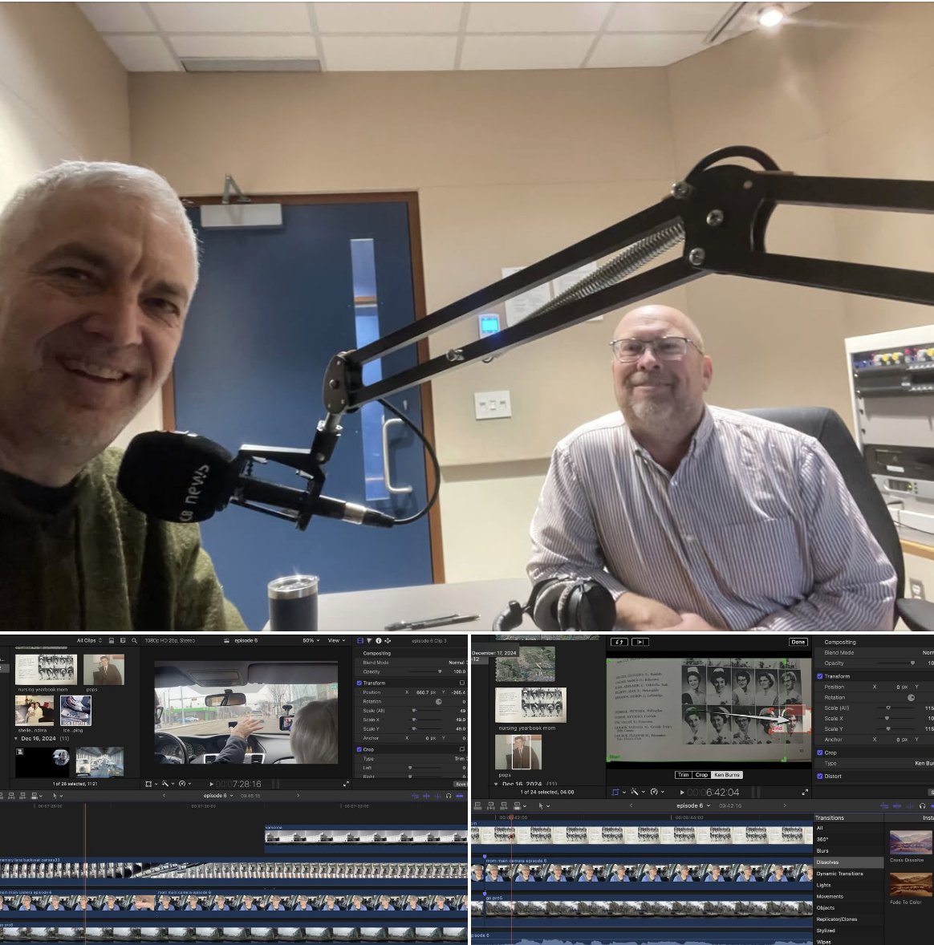Uncheck Crop in the left inspector
Image resolution: width=934 pixels, height=945 pixels.
(359, 750)
